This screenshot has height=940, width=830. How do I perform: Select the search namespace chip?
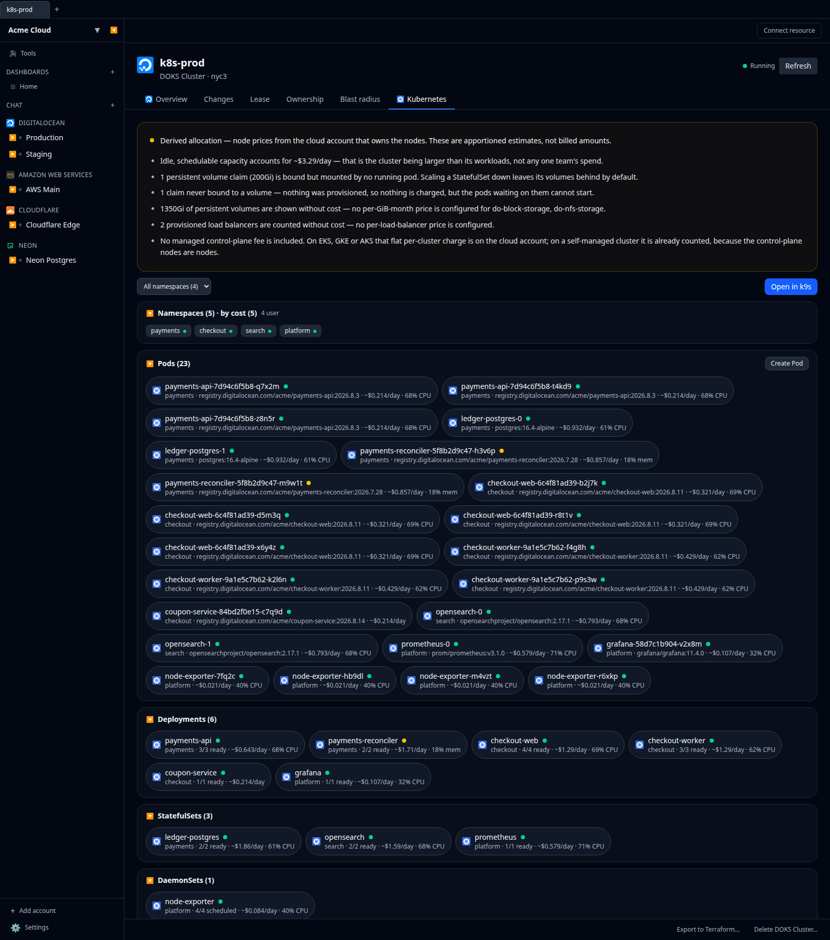258,331
